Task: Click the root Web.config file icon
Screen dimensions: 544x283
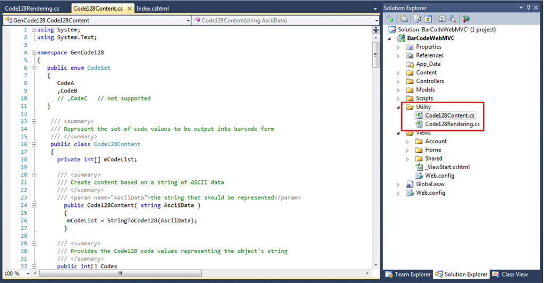Action: coord(410,193)
